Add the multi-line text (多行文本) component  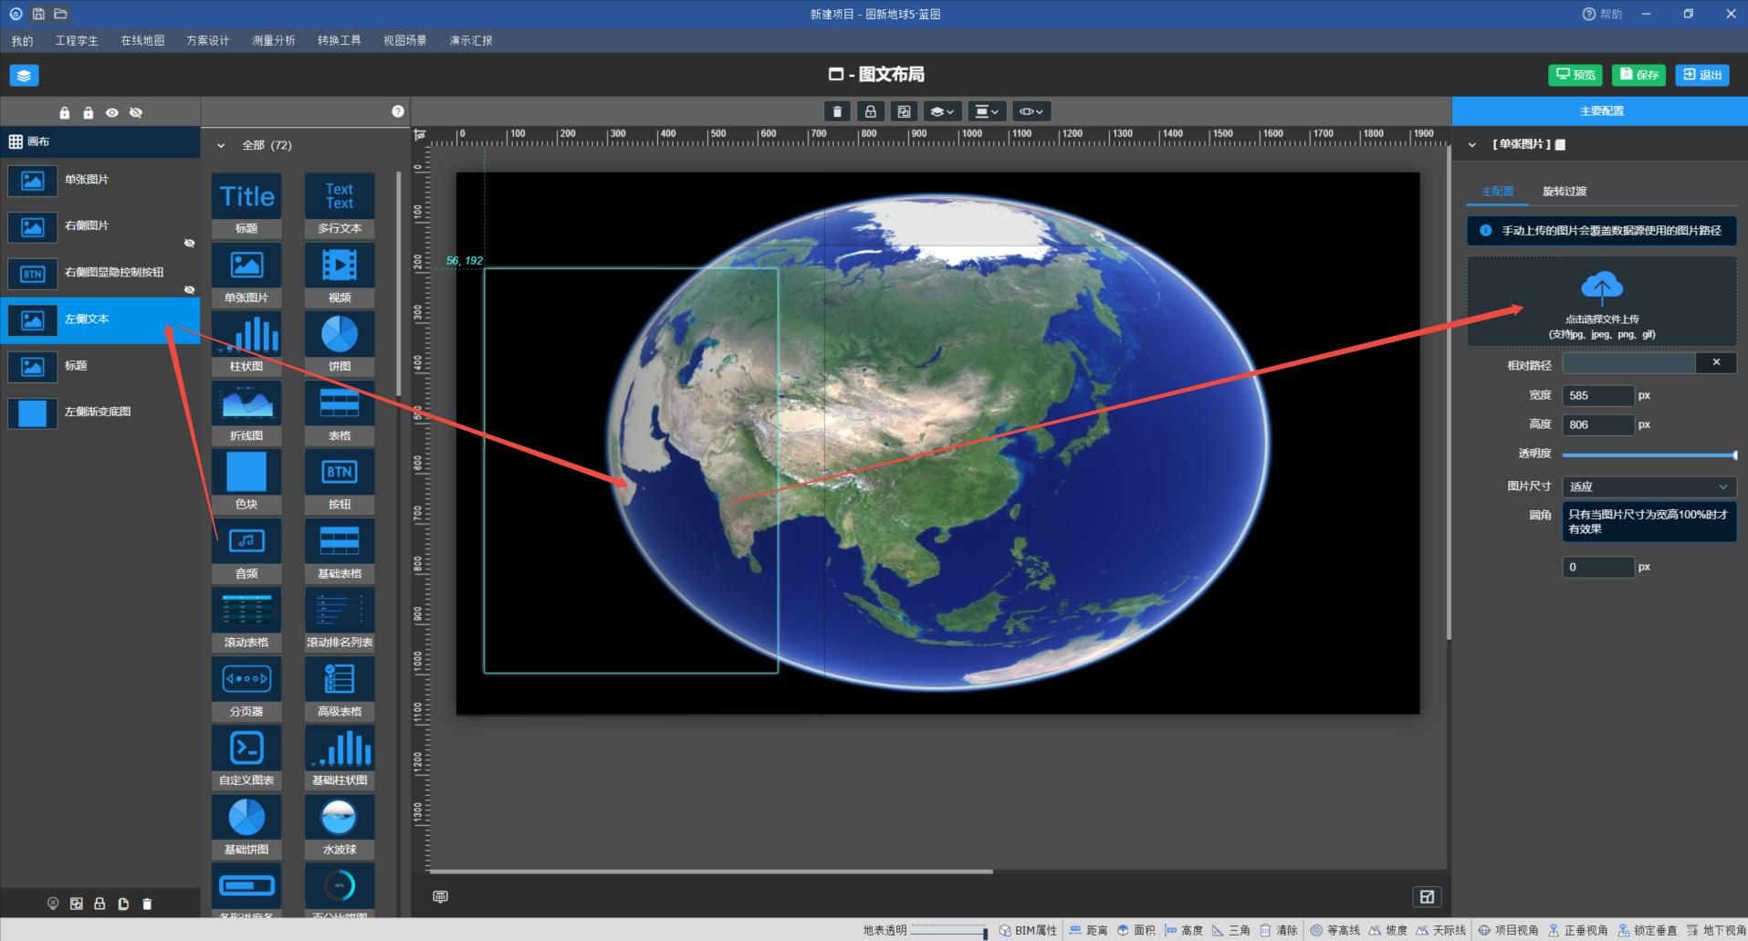(340, 205)
